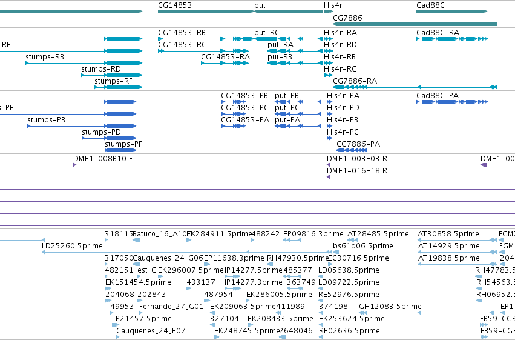515x340 pixels.
Task: Select the His4r-RA transcript label
Action: pos(340,33)
